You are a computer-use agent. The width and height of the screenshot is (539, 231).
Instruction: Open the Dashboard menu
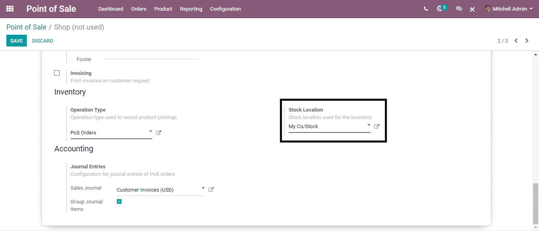click(111, 9)
